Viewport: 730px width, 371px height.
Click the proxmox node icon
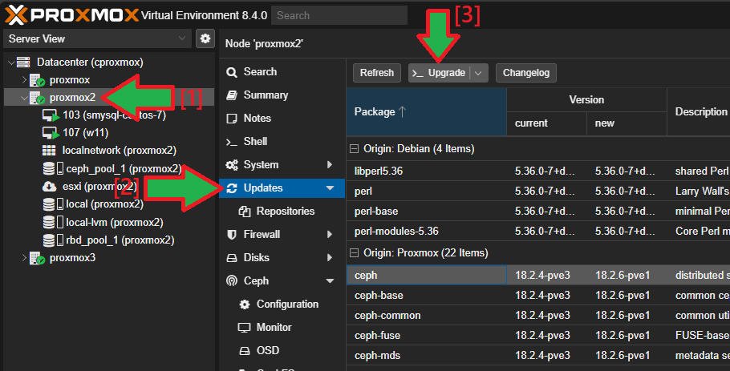(37, 80)
